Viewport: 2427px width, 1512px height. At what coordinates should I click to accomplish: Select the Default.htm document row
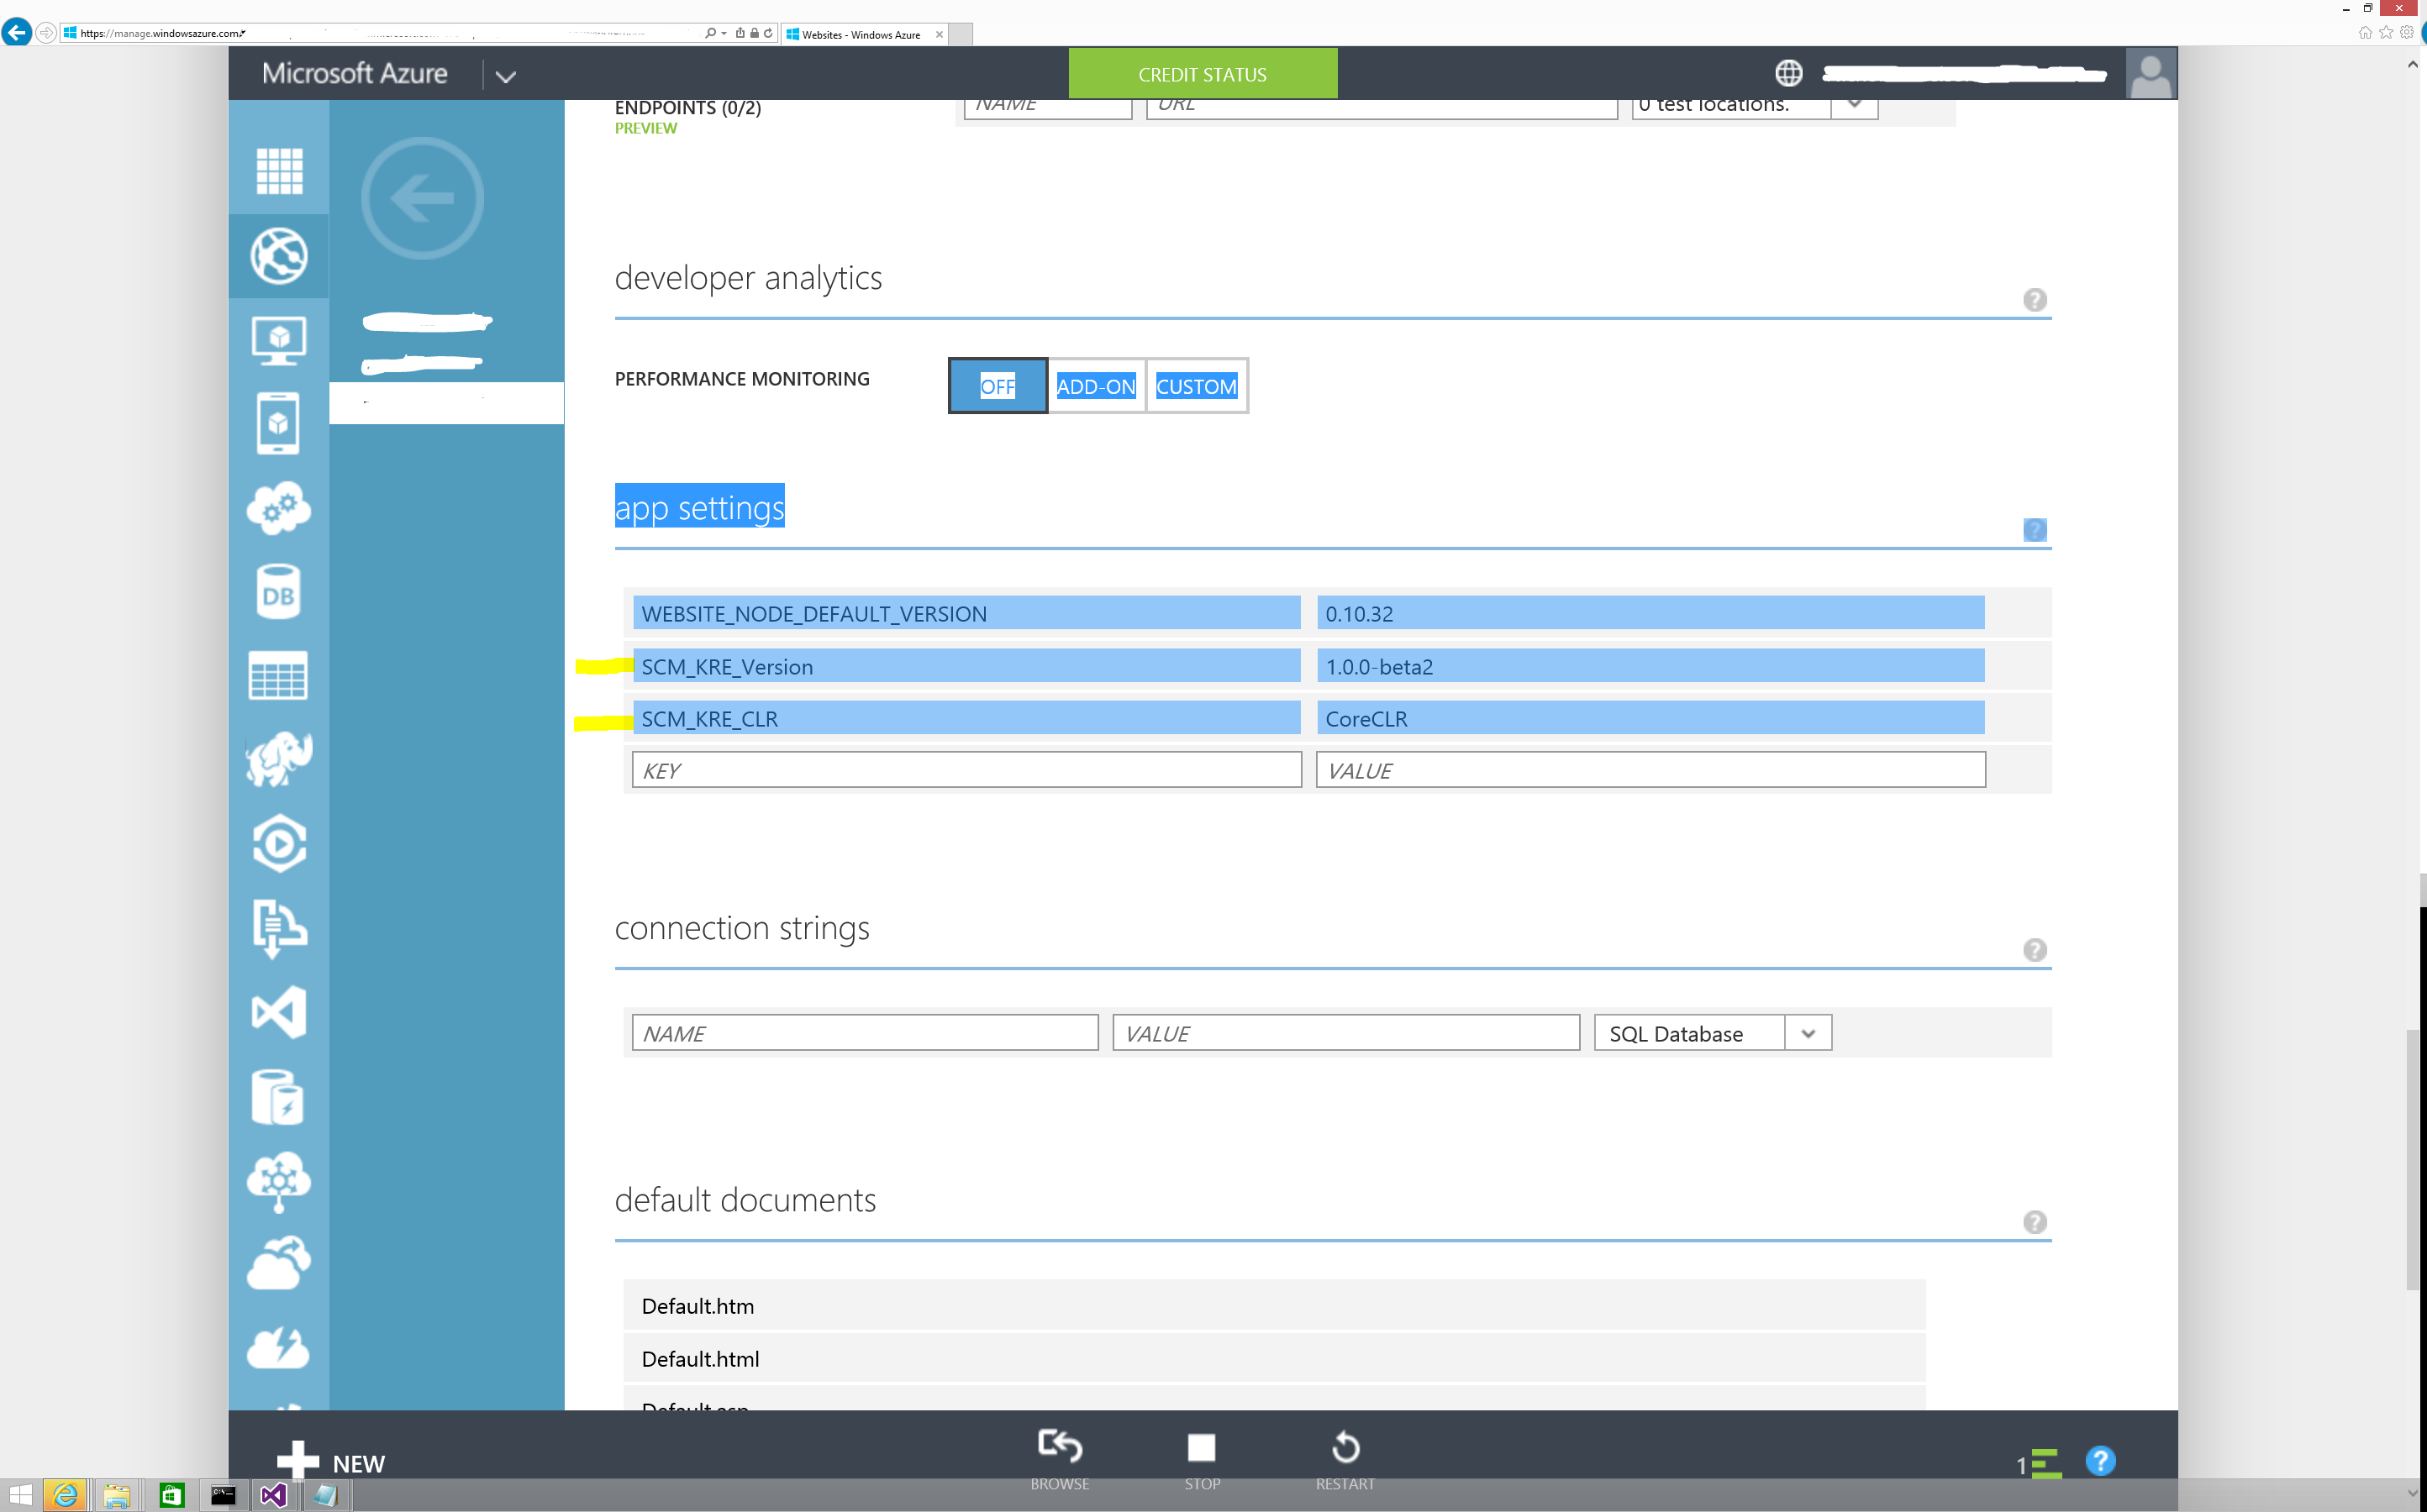[x=1275, y=1306]
